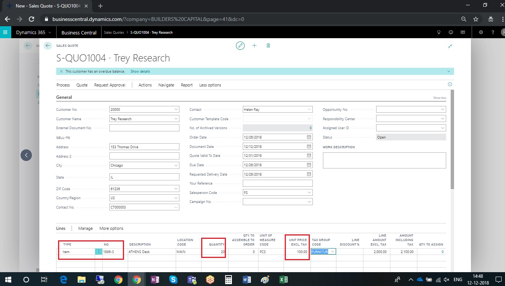Screen dimensions: 505x286
Task: Expand the Opportunity No. dropdown
Action: [443, 110]
